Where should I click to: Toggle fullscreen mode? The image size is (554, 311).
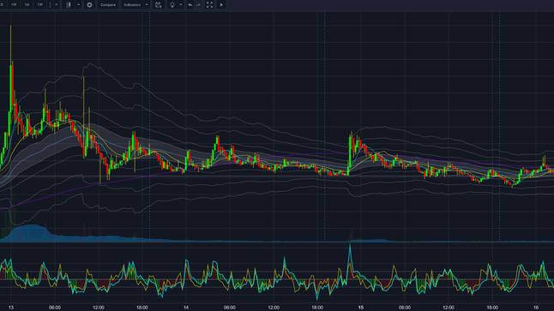coord(209,5)
